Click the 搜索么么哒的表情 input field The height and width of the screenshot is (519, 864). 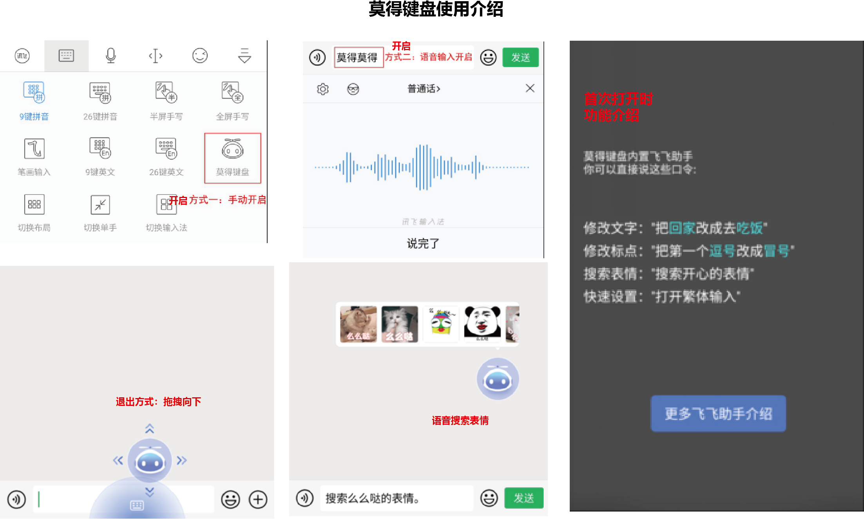click(397, 498)
